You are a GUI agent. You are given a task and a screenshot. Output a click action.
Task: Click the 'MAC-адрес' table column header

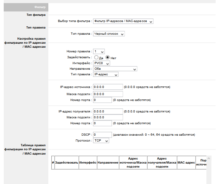point(186,163)
